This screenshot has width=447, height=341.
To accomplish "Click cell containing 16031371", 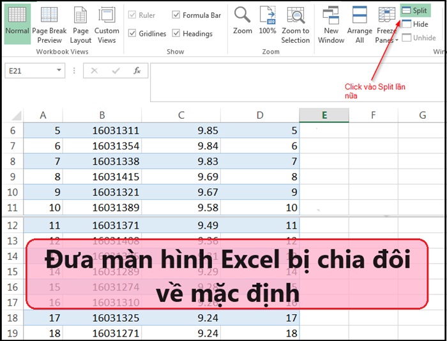I will pos(102,225).
